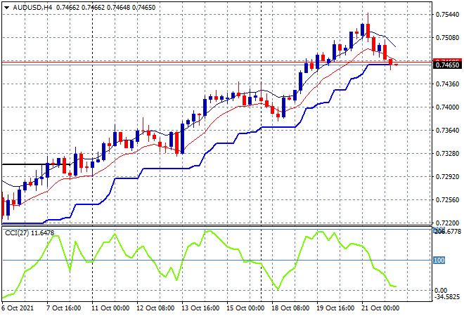The width and height of the screenshot is (464, 316).
Task: Click price scale value 0.73640
Action: pos(447,131)
